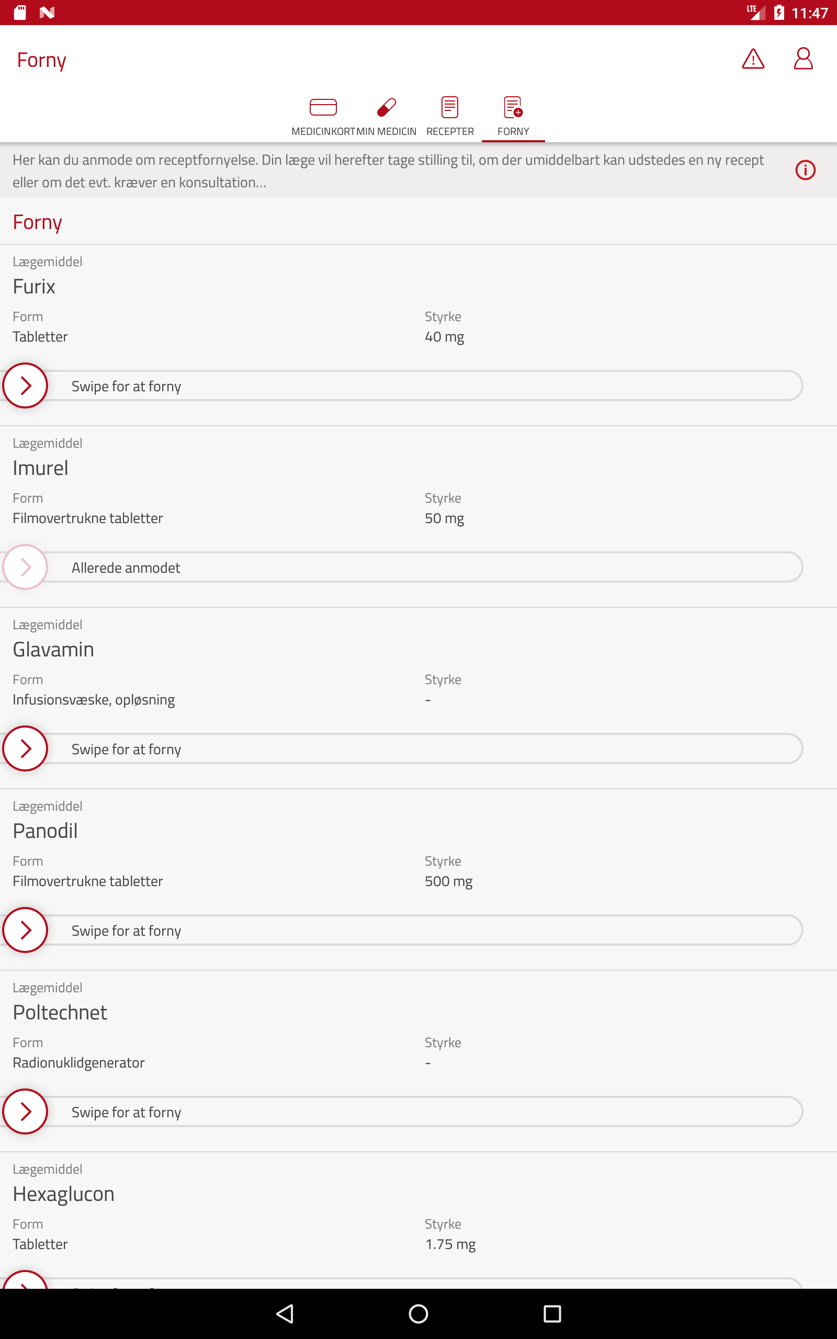
Task: Tap Swipe for at forny under Panodil
Action: [126, 931]
